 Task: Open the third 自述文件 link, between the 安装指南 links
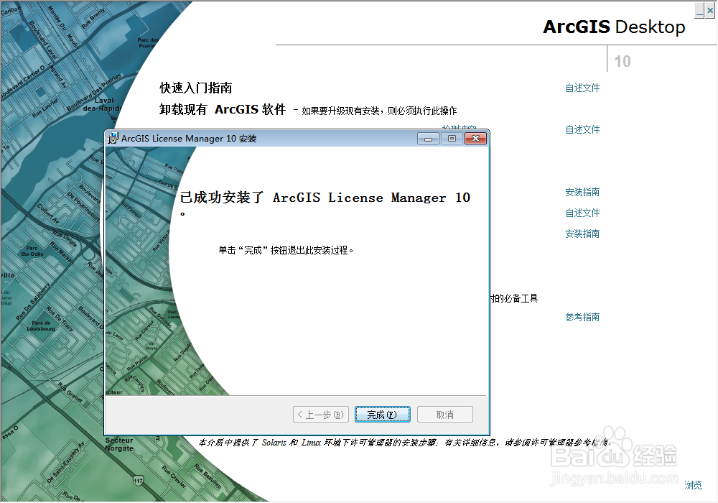(582, 213)
